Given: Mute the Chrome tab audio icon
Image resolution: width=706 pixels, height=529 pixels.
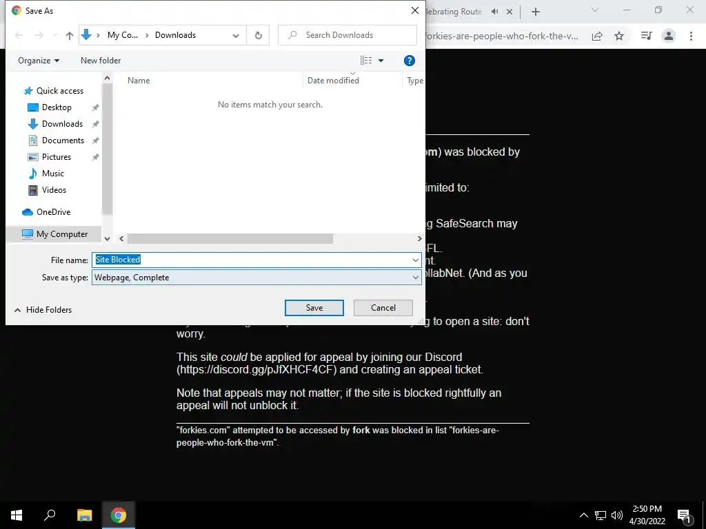Looking at the screenshot, I should 495,12.
